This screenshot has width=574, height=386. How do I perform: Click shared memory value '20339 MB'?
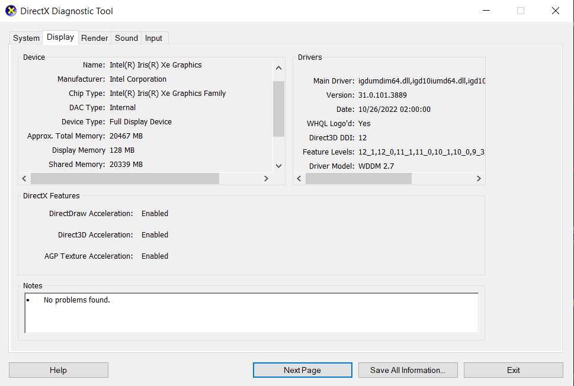coord(126,165)
